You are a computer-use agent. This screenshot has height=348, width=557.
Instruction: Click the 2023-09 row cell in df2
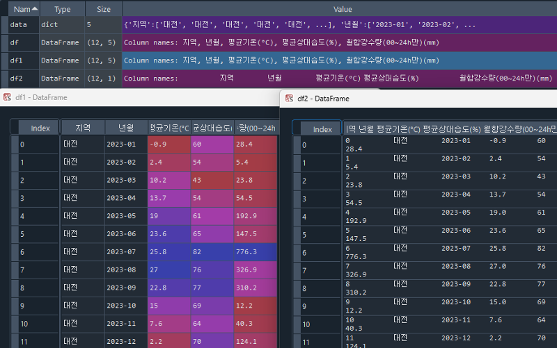[449, 288]
